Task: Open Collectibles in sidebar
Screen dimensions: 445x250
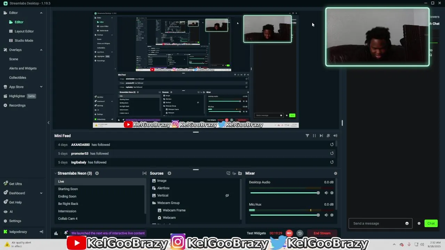Action: [17, 78]
